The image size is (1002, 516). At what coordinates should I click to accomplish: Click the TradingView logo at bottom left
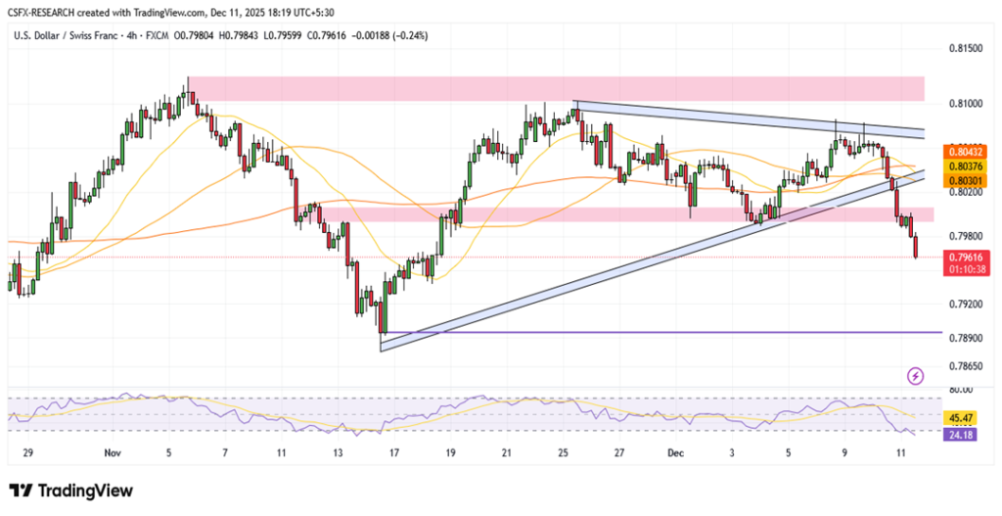tap(70, 491)
